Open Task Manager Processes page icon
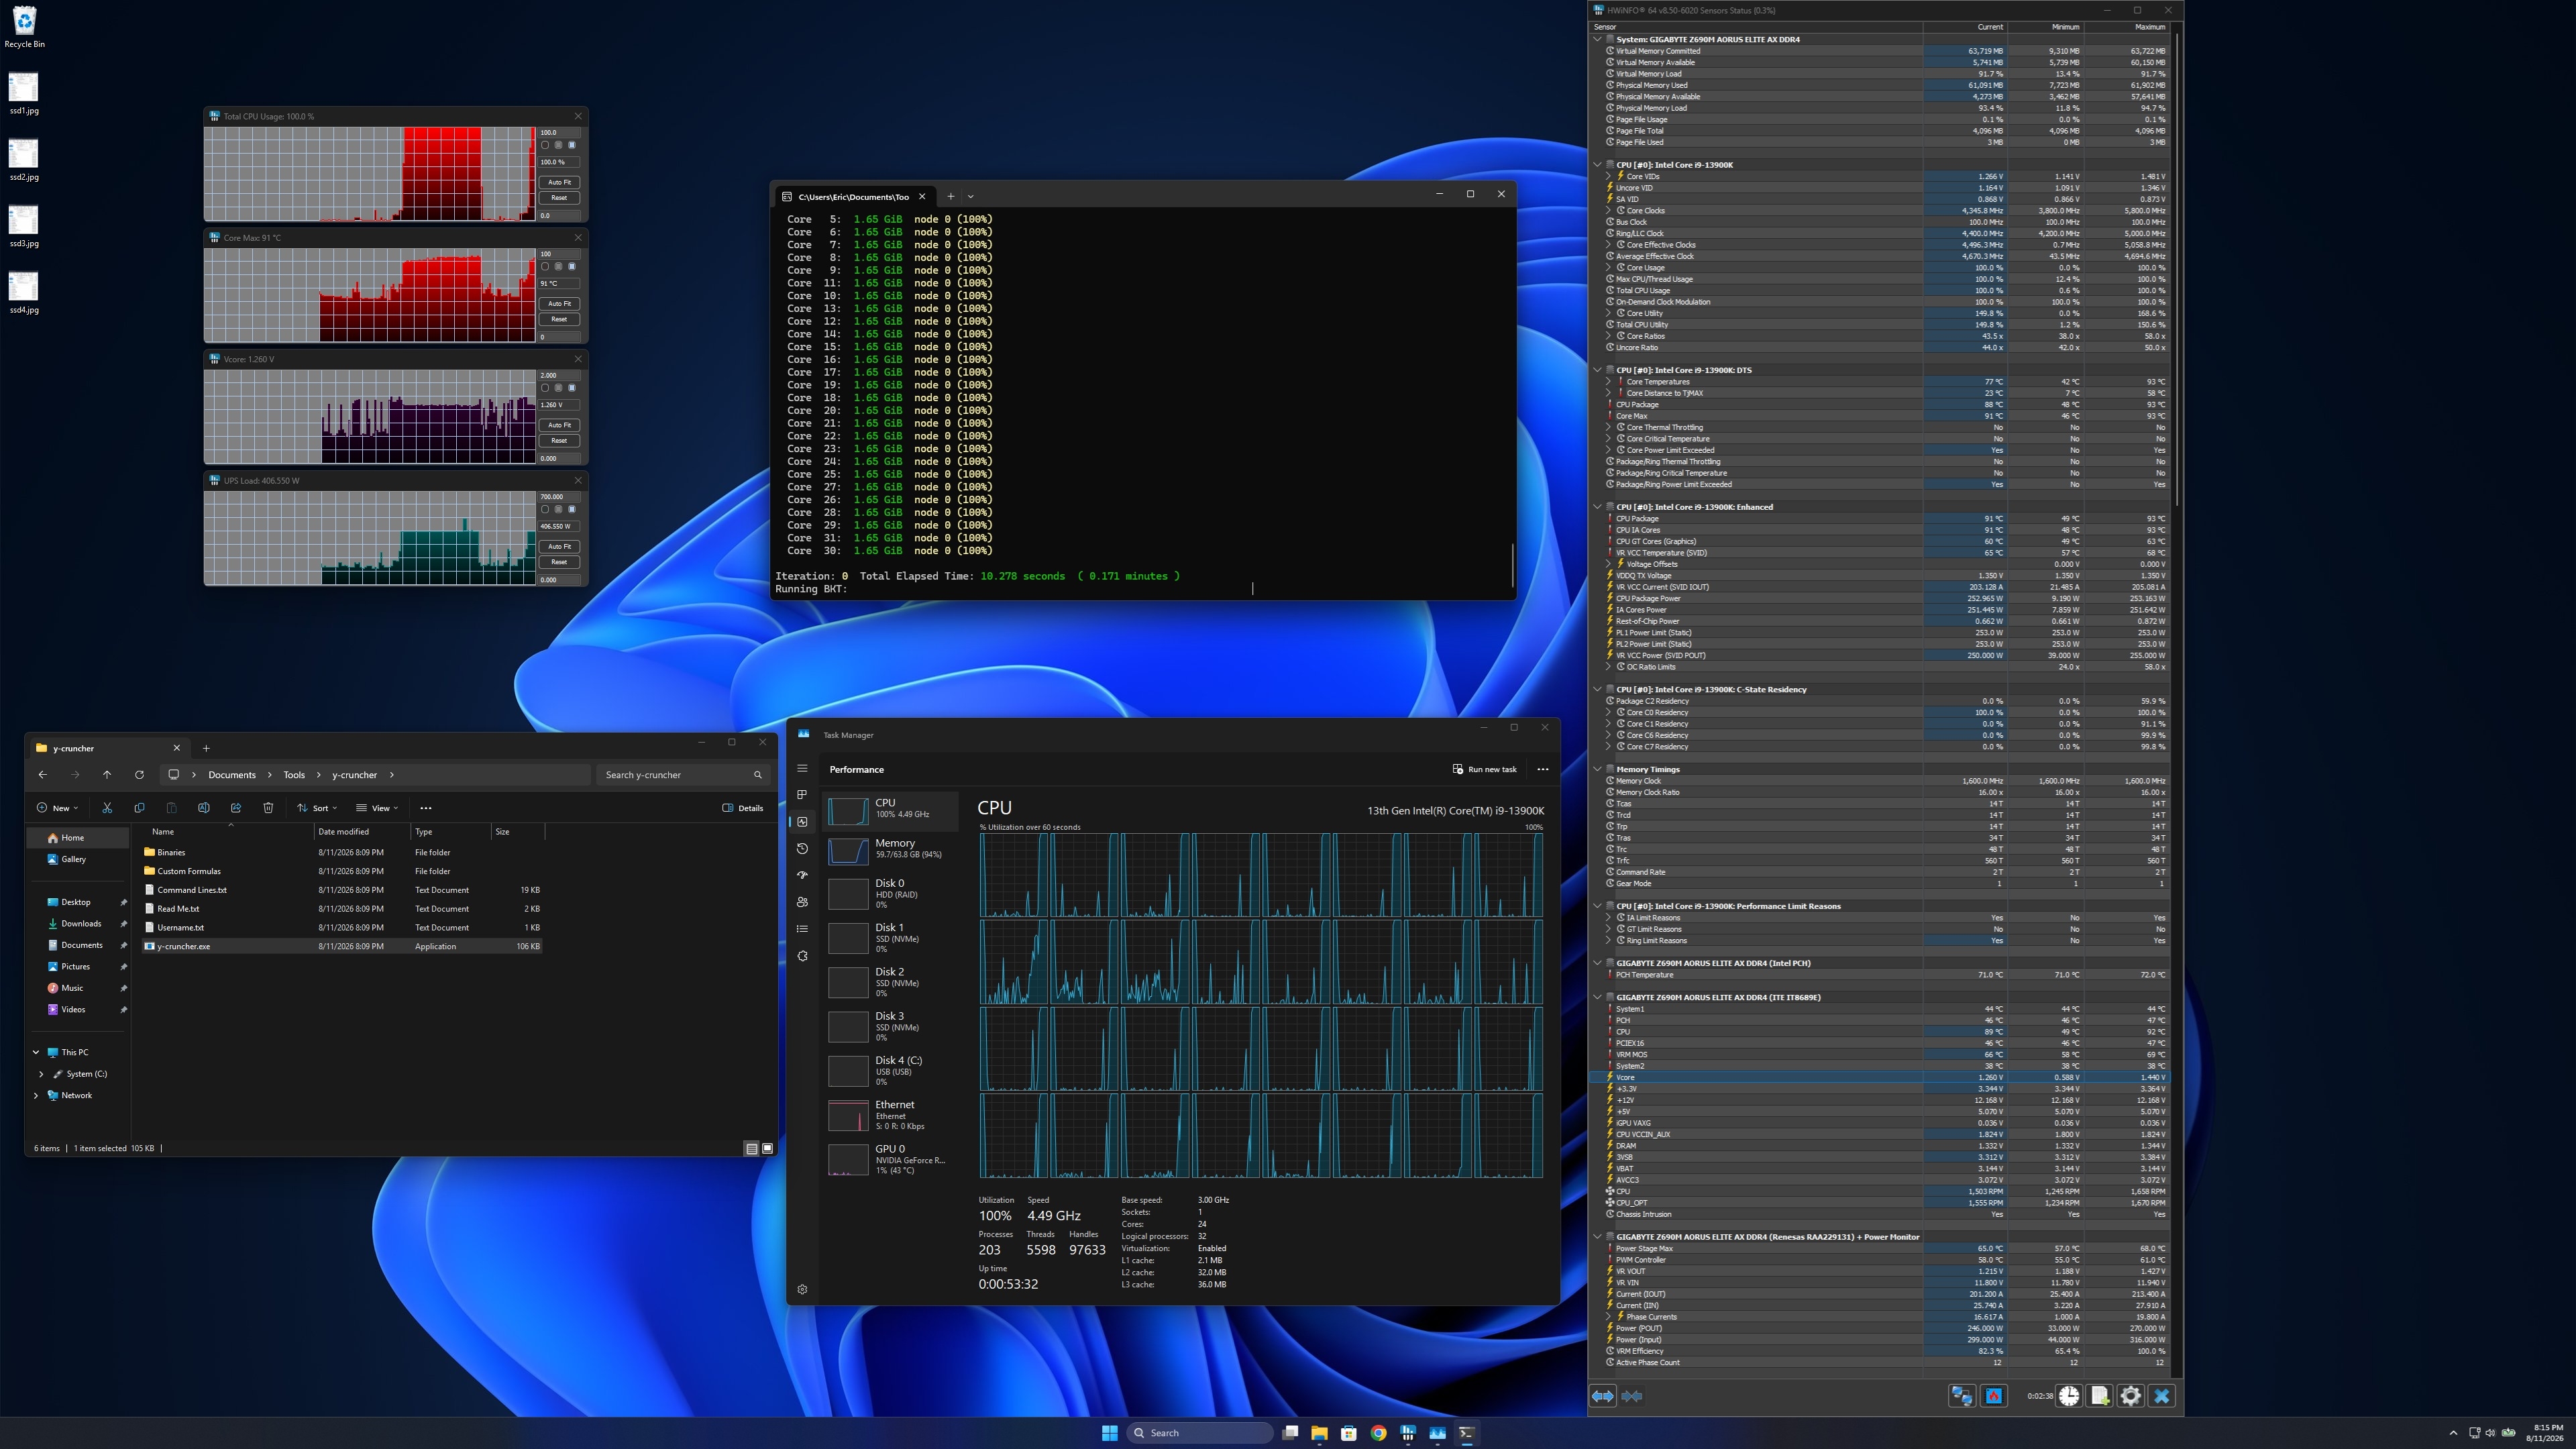The width and height of the screenshot is (2576, 1449). pos(802,795)
